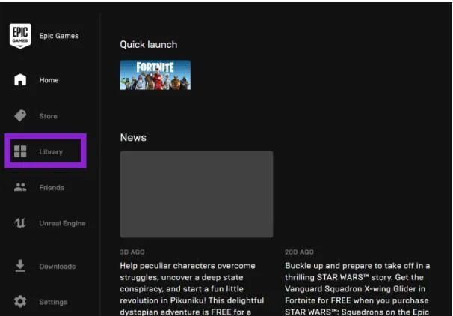The image size is (453, 316).
Task: Click the 20D AGO timestamp
Action: tap(299, 252)
